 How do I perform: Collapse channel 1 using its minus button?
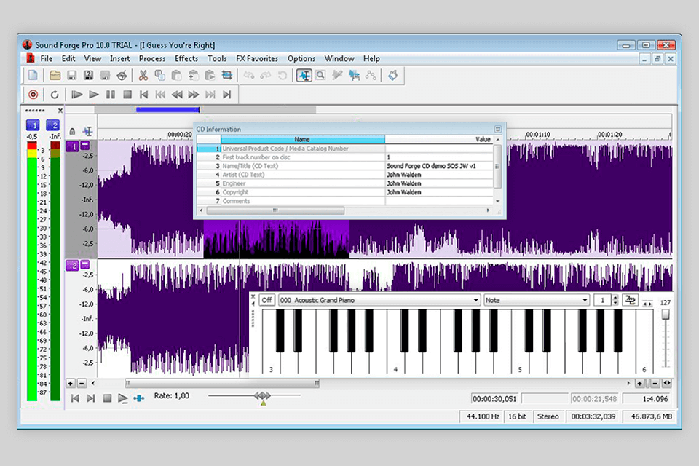(x=85, y=146)
